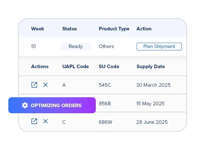Click the Status column header
Screen dimensions: 205x151
tap(70, 29)
